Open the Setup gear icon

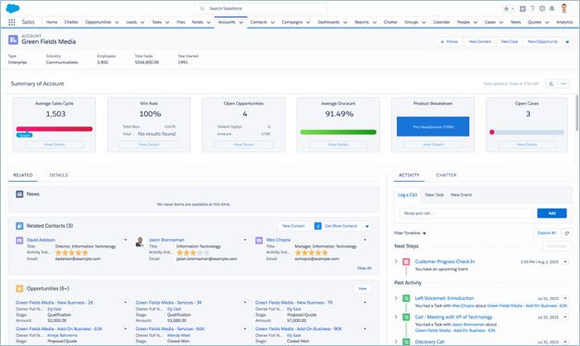[x=542, y=8]
